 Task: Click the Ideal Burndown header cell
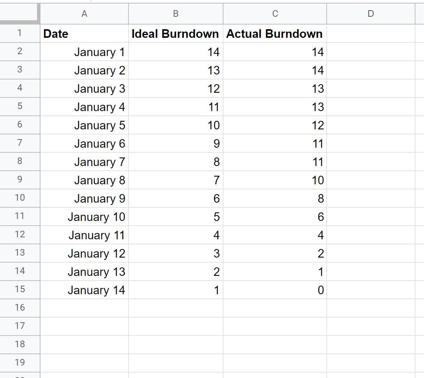tap(176, 34)
